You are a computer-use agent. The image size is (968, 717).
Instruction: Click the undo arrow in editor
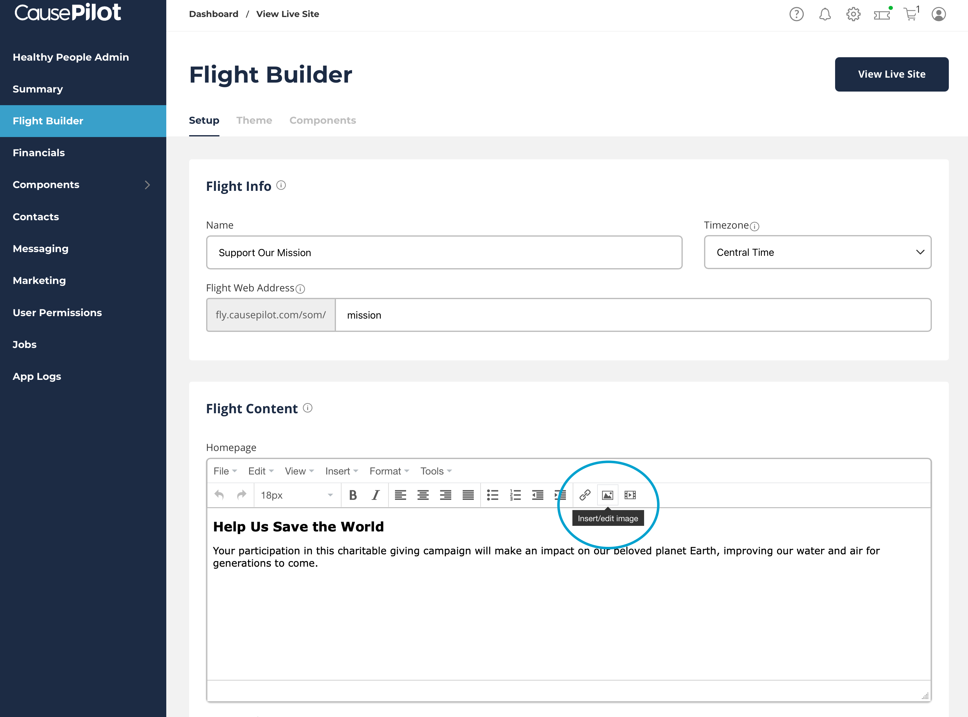[x=219, y=495]
